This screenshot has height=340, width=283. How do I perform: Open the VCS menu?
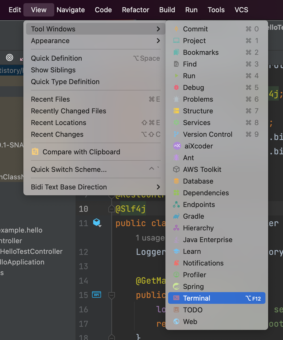click(242, 10)
